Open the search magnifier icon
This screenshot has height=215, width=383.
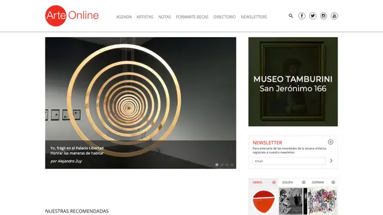(291, 16)
